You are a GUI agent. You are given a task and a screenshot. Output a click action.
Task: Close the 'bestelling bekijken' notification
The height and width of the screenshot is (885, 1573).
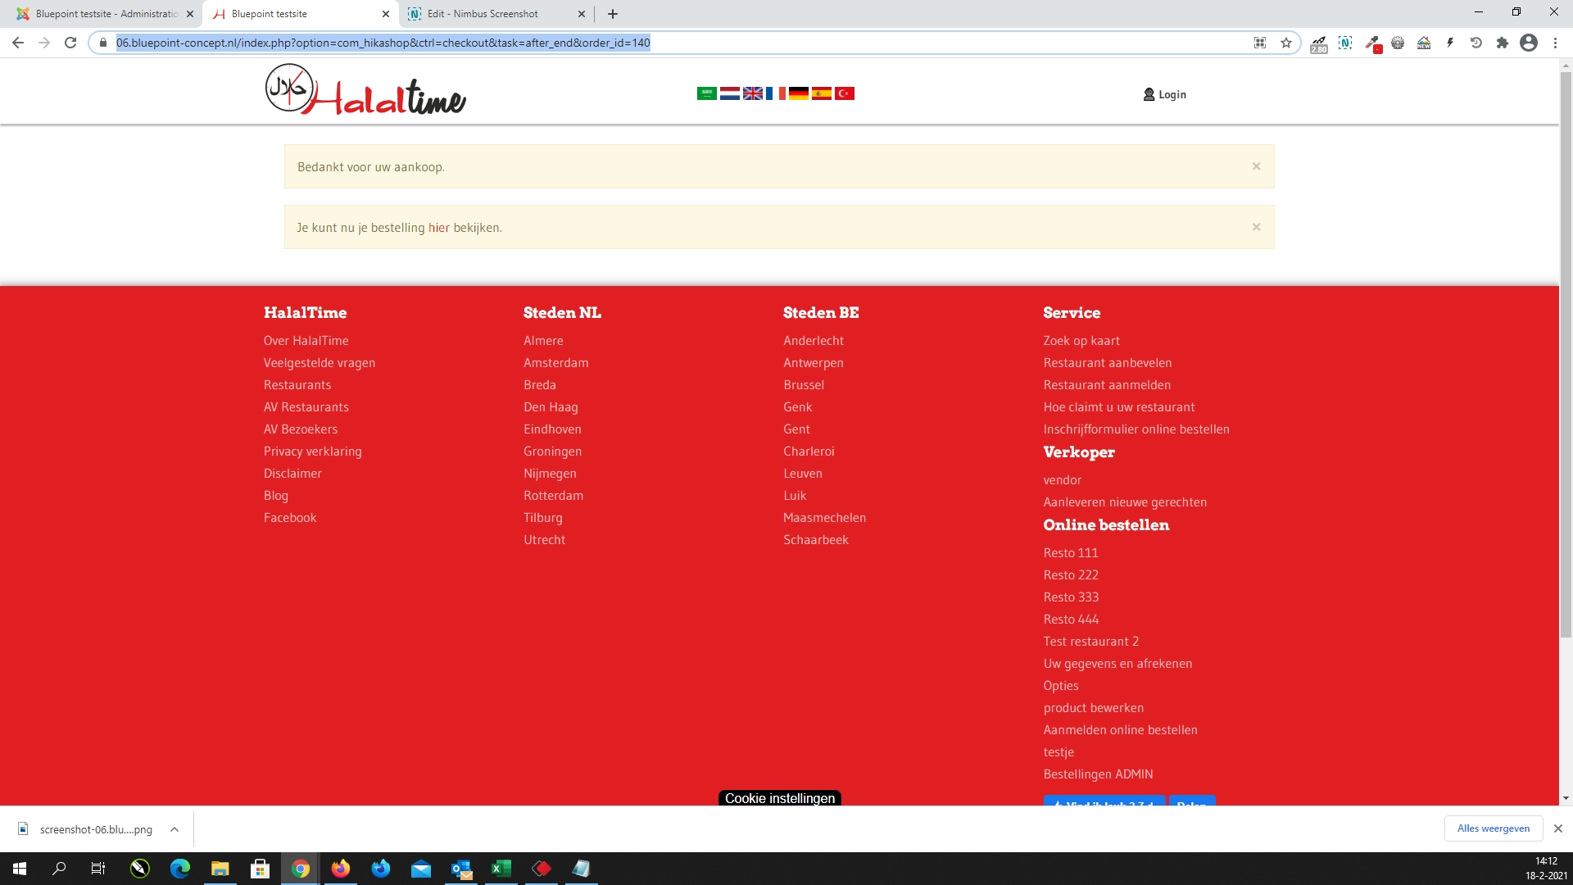coord(1256,227)
